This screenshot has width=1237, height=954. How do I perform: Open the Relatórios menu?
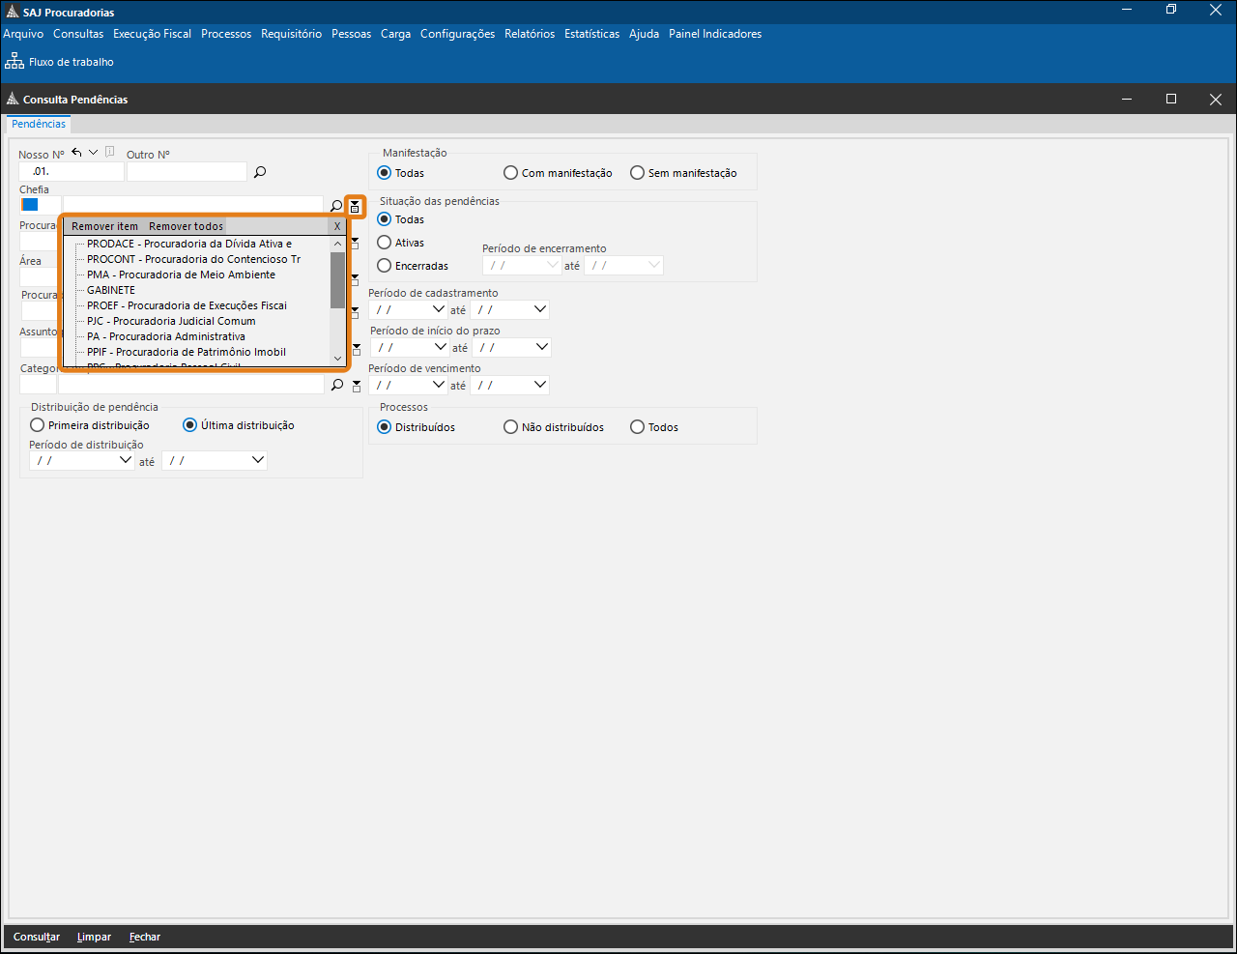(530, 34)
